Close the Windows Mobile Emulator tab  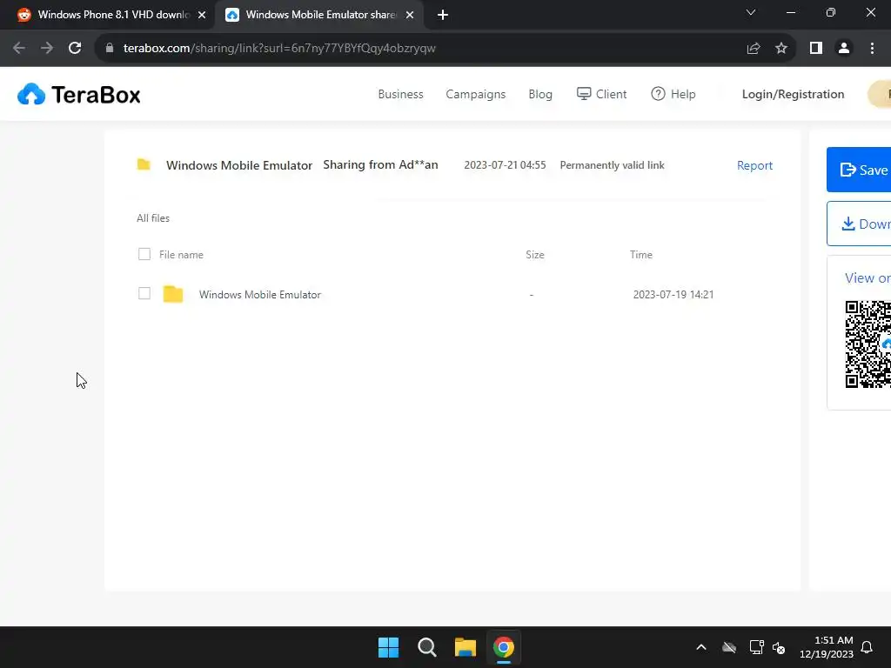coord(410,16)
